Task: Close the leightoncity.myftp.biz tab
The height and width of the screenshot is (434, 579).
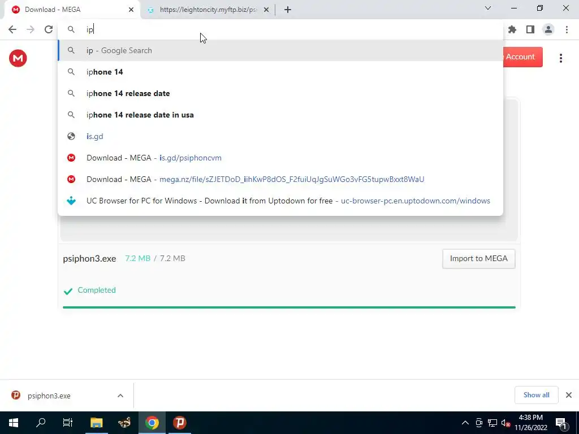Action: click(x=266, y=10)
